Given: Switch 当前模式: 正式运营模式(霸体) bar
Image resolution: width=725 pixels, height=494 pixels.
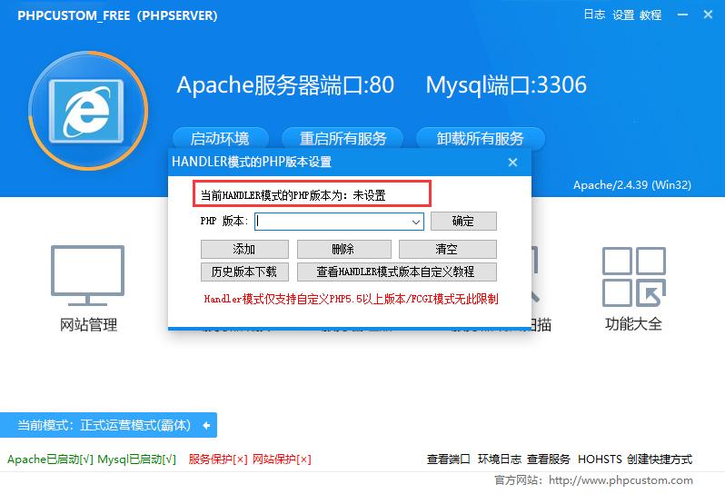Looking at the screenshot, I should pos(108,425).
